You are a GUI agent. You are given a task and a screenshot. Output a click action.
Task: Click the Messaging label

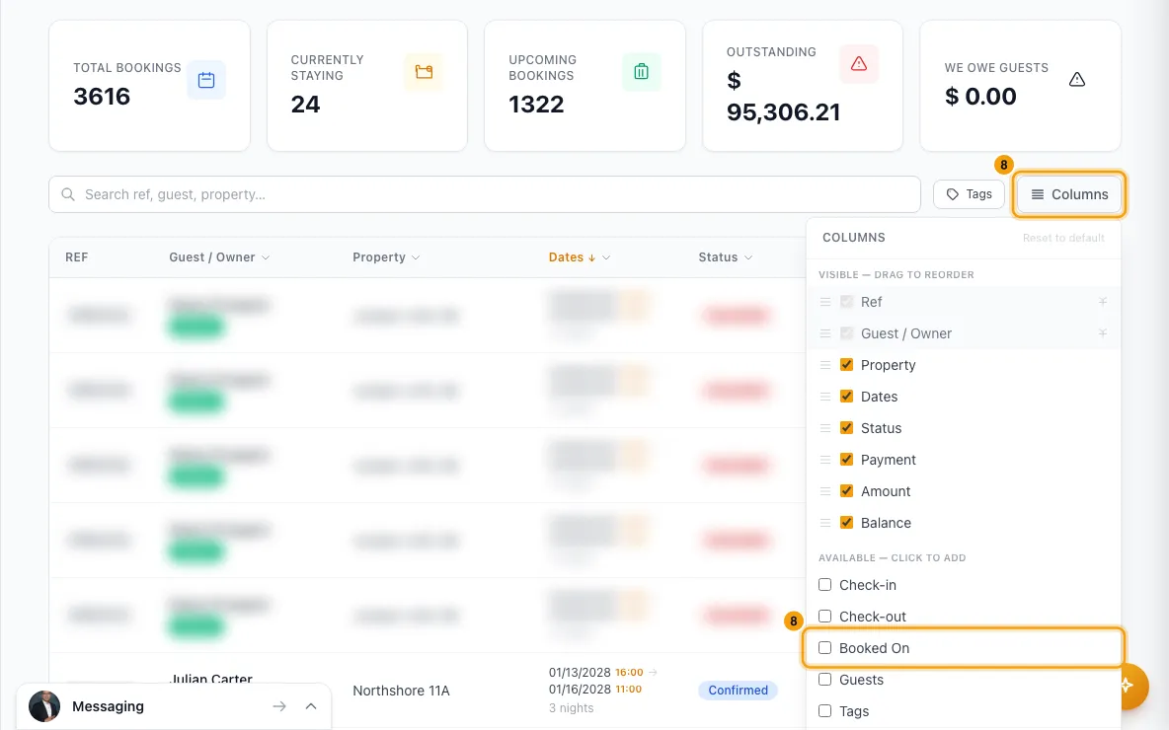108,706
